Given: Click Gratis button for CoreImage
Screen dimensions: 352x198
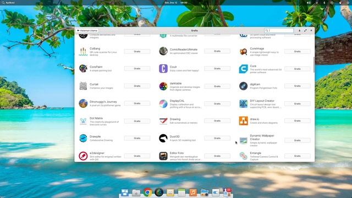Looking at the screenshot, I should click(297, 51).
